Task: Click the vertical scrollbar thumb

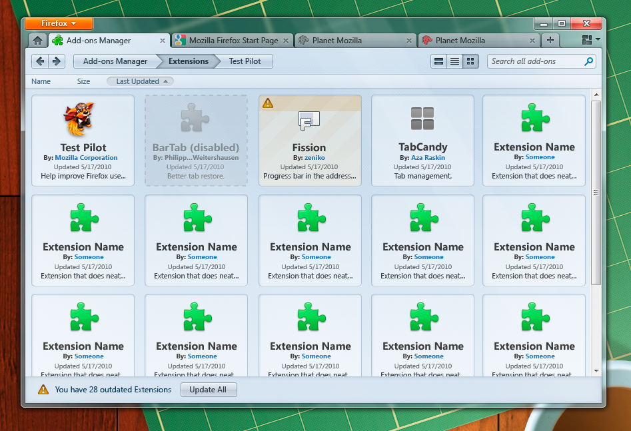Action: click(596, 193)
